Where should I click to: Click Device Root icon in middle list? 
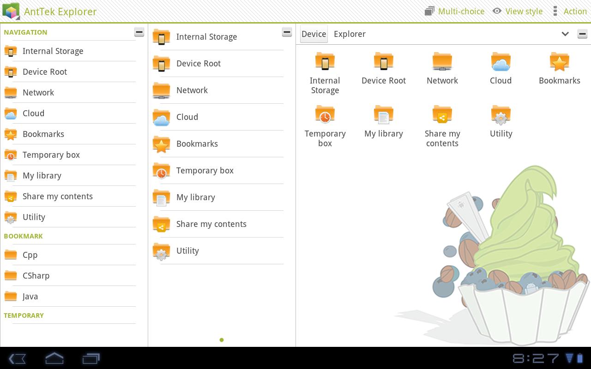161,64
